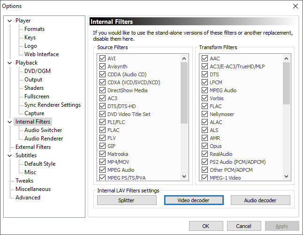Toggle the GIF source filter checkbox
This screenshot has height=235, width=303.
[x=102, y=146]
